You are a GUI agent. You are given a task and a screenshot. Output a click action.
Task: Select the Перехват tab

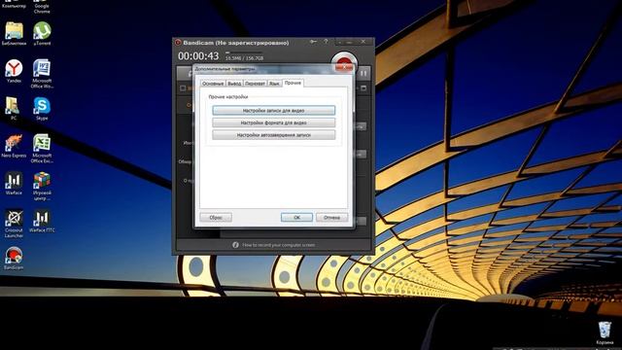pos(255,84)
